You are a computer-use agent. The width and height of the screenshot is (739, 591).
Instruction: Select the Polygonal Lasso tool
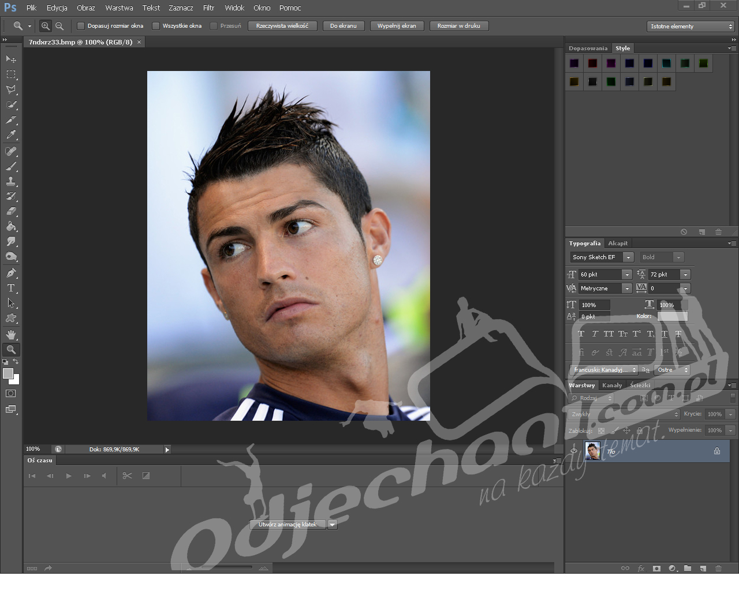pos(11,89)
